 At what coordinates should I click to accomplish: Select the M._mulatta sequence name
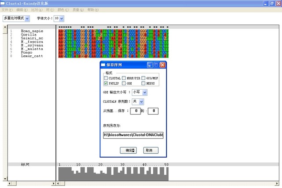(32, 49)
